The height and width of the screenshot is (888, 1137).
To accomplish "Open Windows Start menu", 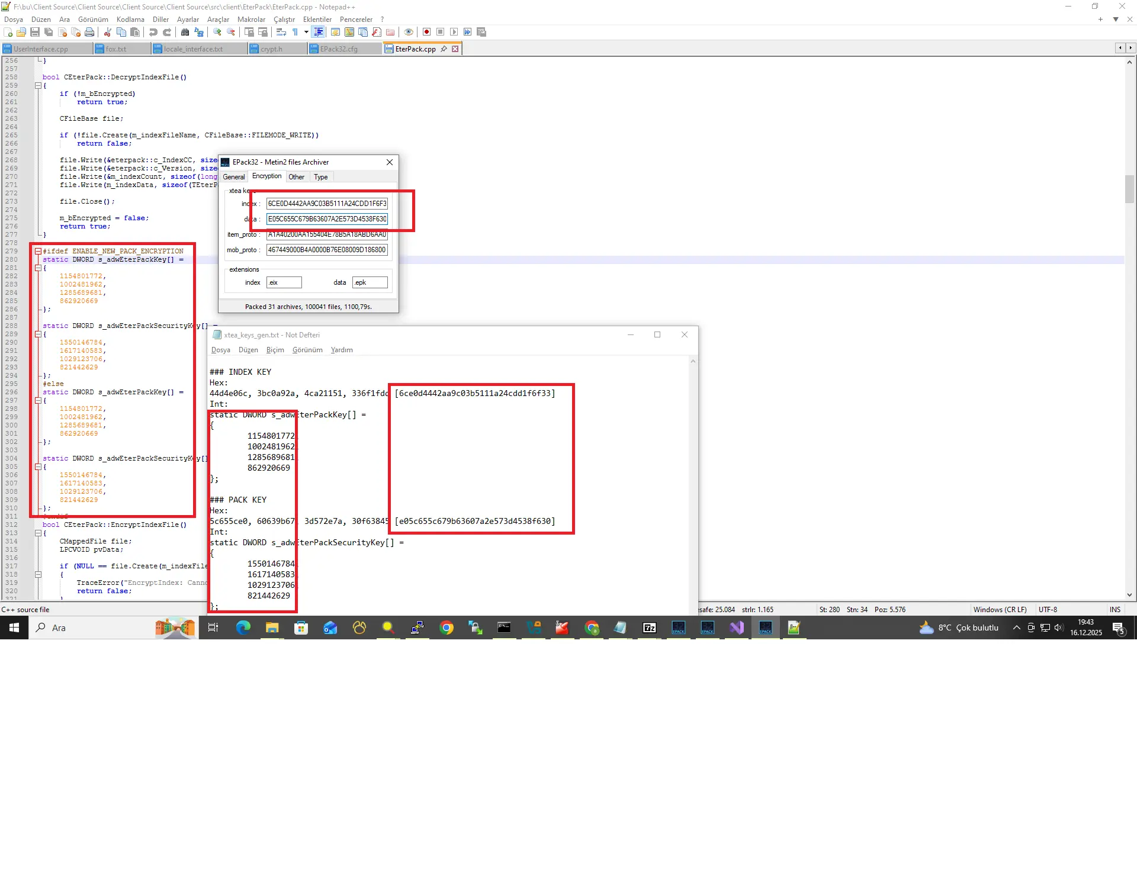I will (x=14, y=628).
